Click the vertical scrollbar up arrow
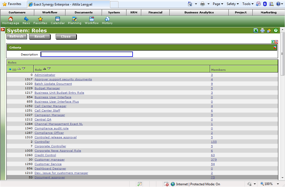The width and height of the screenshot is (285, 187). pos(282,30)
